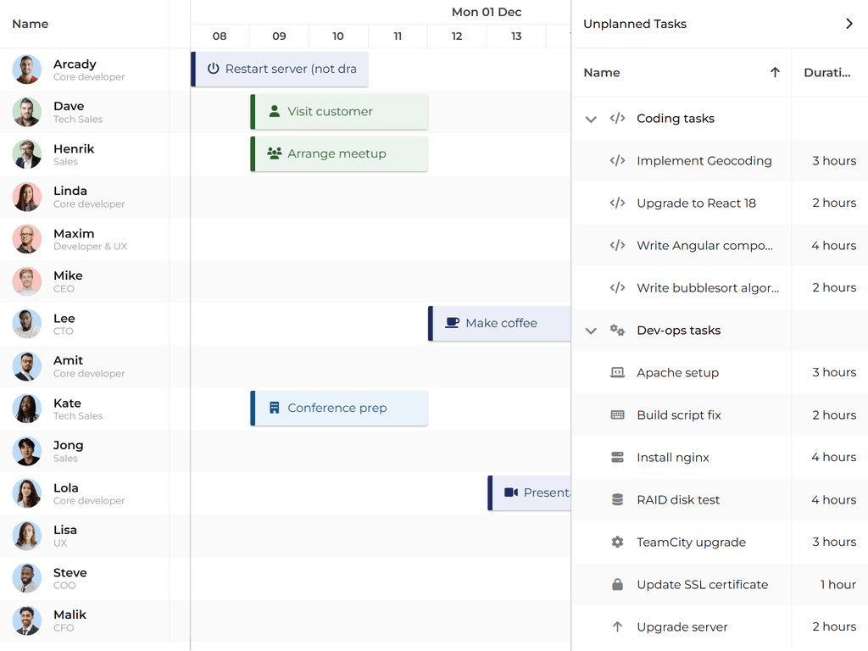Click the 10 hour timeline header cell
The image size is (868, 651).
click(x=338, y=36)
